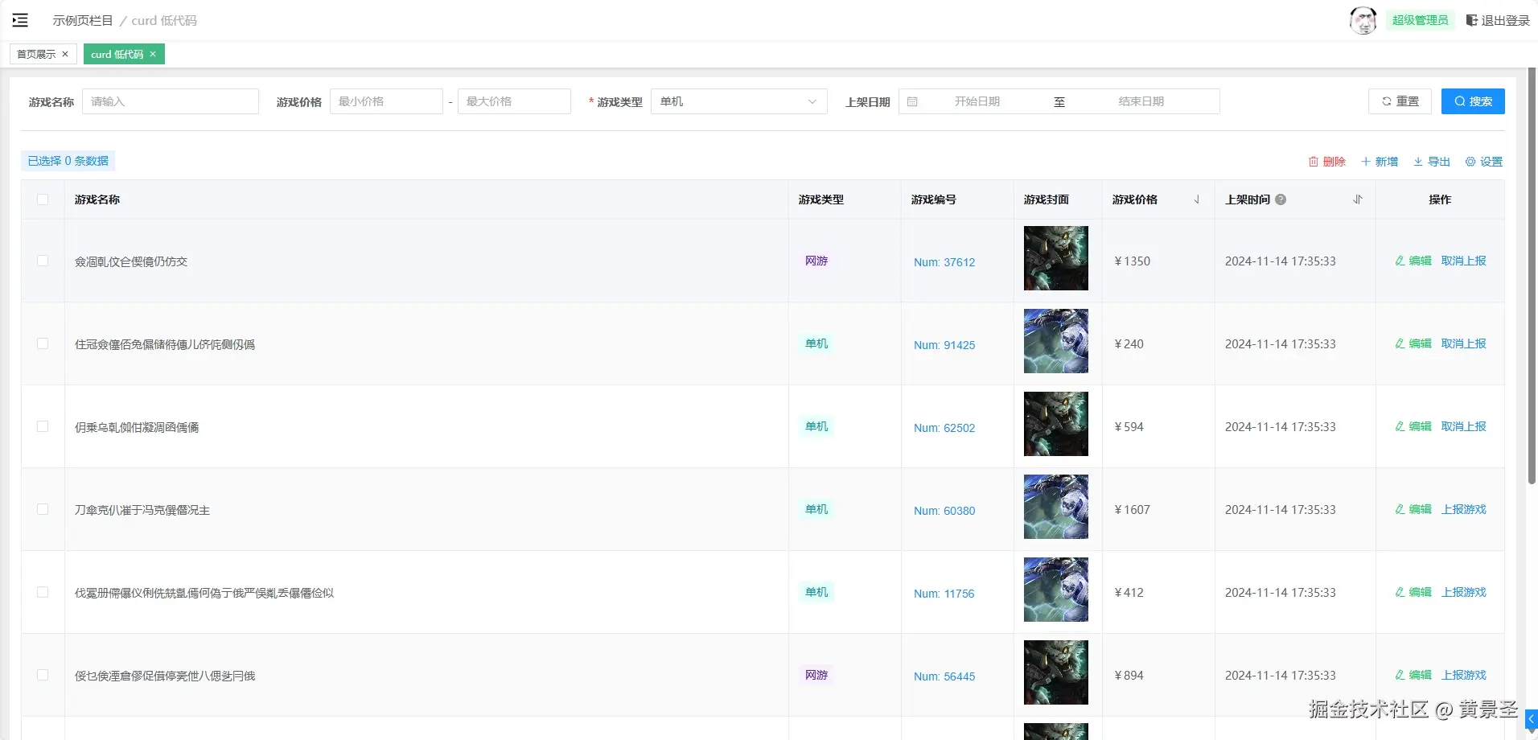The width and height of the screenshot is (1538, 740).
Task: Open the Num: 62502 link
Action: [x=944, y=428]
